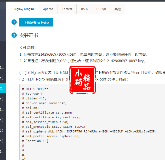Click the 证书文件214296869710097.pem line
165x160 pixels.
84,54
